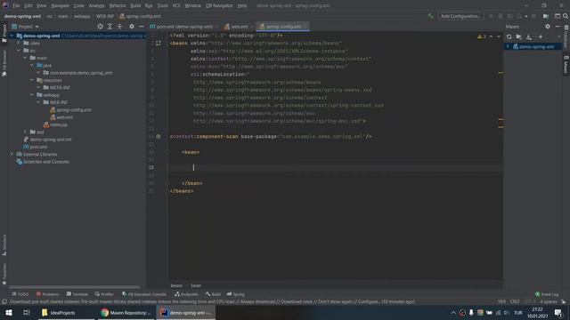This screenshot has height=320, width=570.
Task: Reload all Maven projects
Action: tap(509, 36)
